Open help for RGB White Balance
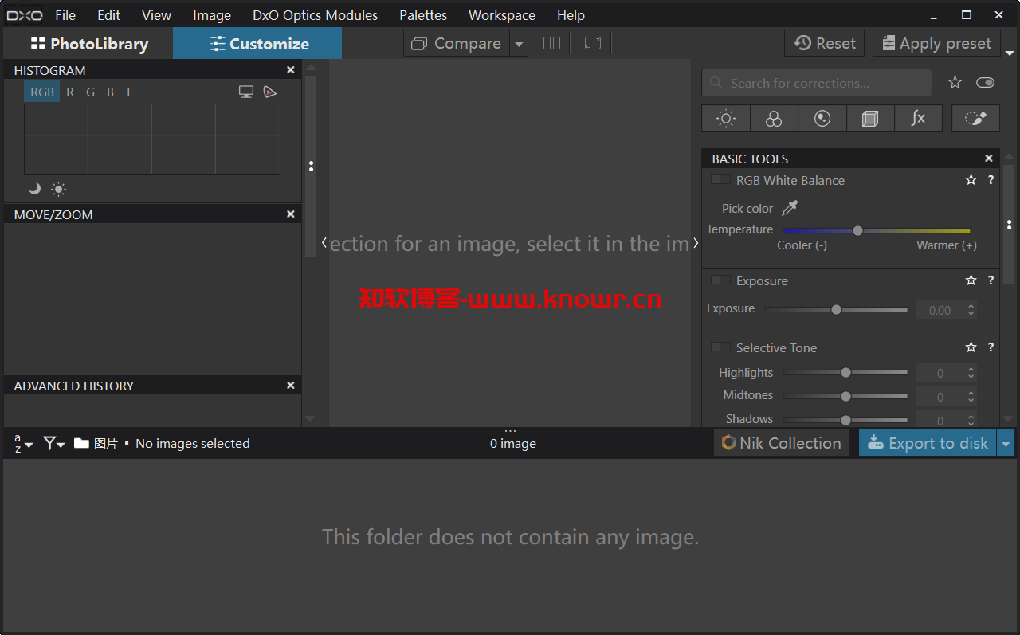This screenshot has height=635, width=1020. coord(991,180)
